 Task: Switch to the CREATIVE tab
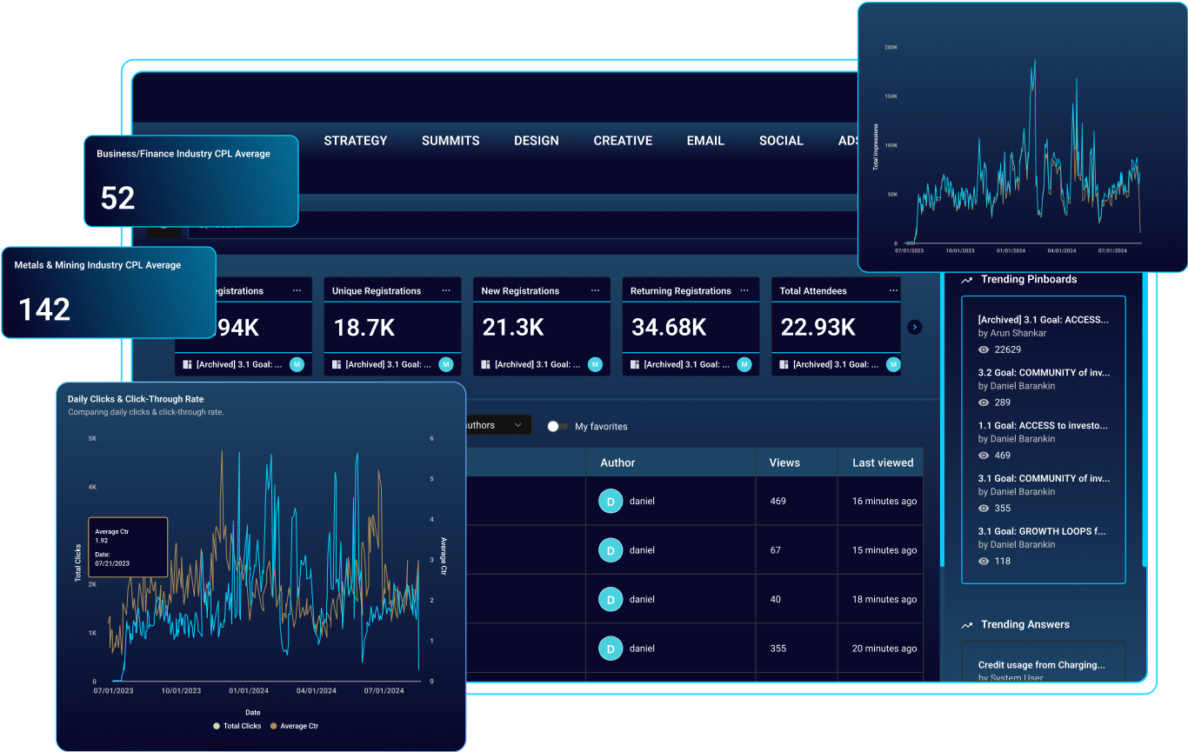pos(623,141)
